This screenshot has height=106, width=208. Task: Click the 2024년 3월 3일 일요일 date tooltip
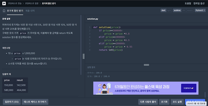pyautogui.click(x=196, y=104)
